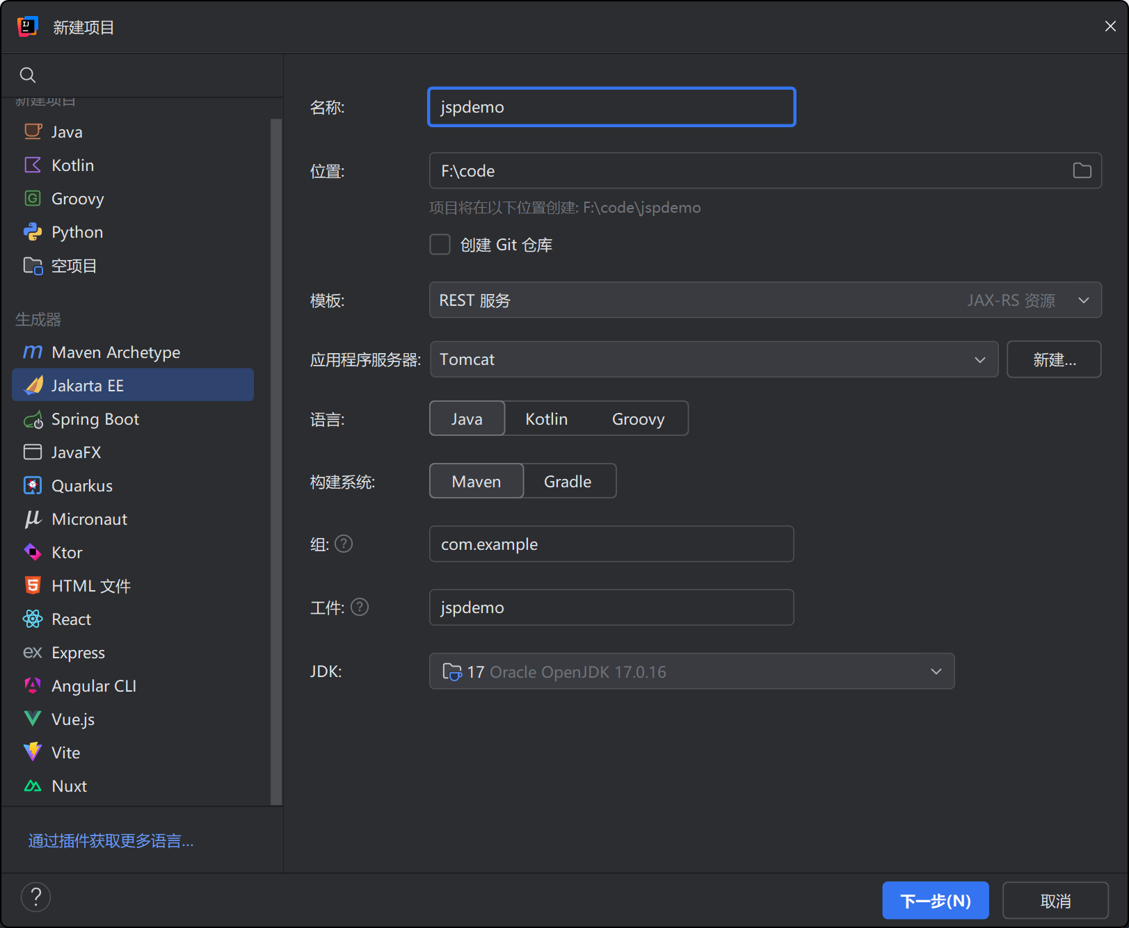The height and width of the screenshot is (928, 1129).
Task: Click 下一步(N) button
Action: click(x=936, y=901)
